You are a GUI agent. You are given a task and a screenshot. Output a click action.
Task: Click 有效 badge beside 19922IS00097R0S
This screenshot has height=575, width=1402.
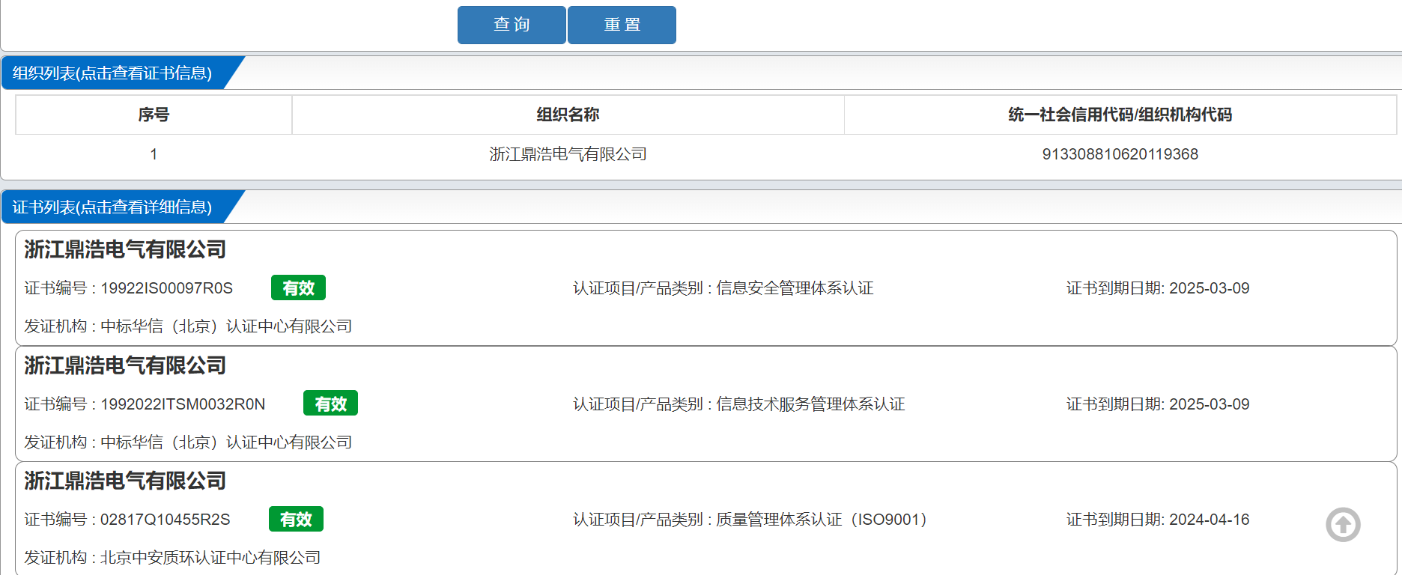click(x=298, y=288)
